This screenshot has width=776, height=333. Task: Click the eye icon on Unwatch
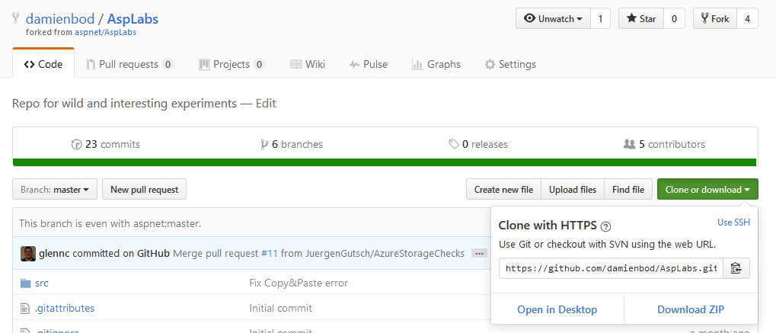click(x=529, y=19)
